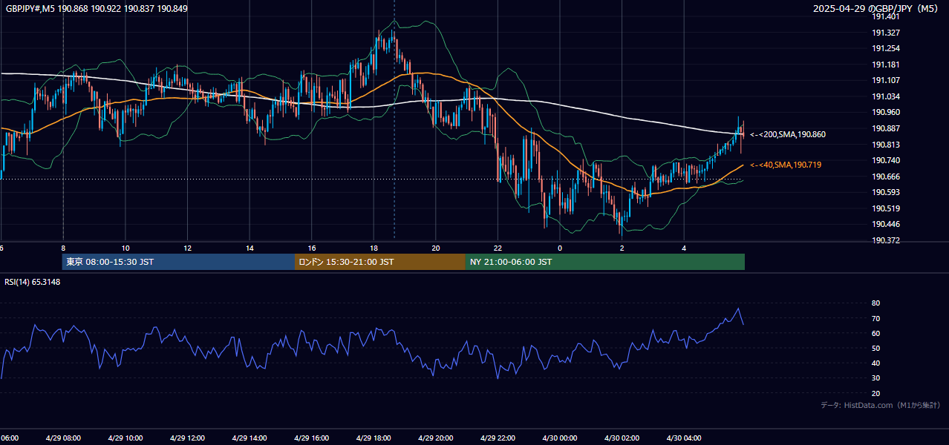Image resolution: width=949 pixels, height=445 pixels.
Task: Click RSI scale value 70
Action: click(876, 318)
